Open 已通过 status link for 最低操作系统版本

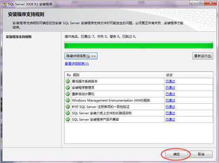(x=170, y=81)
